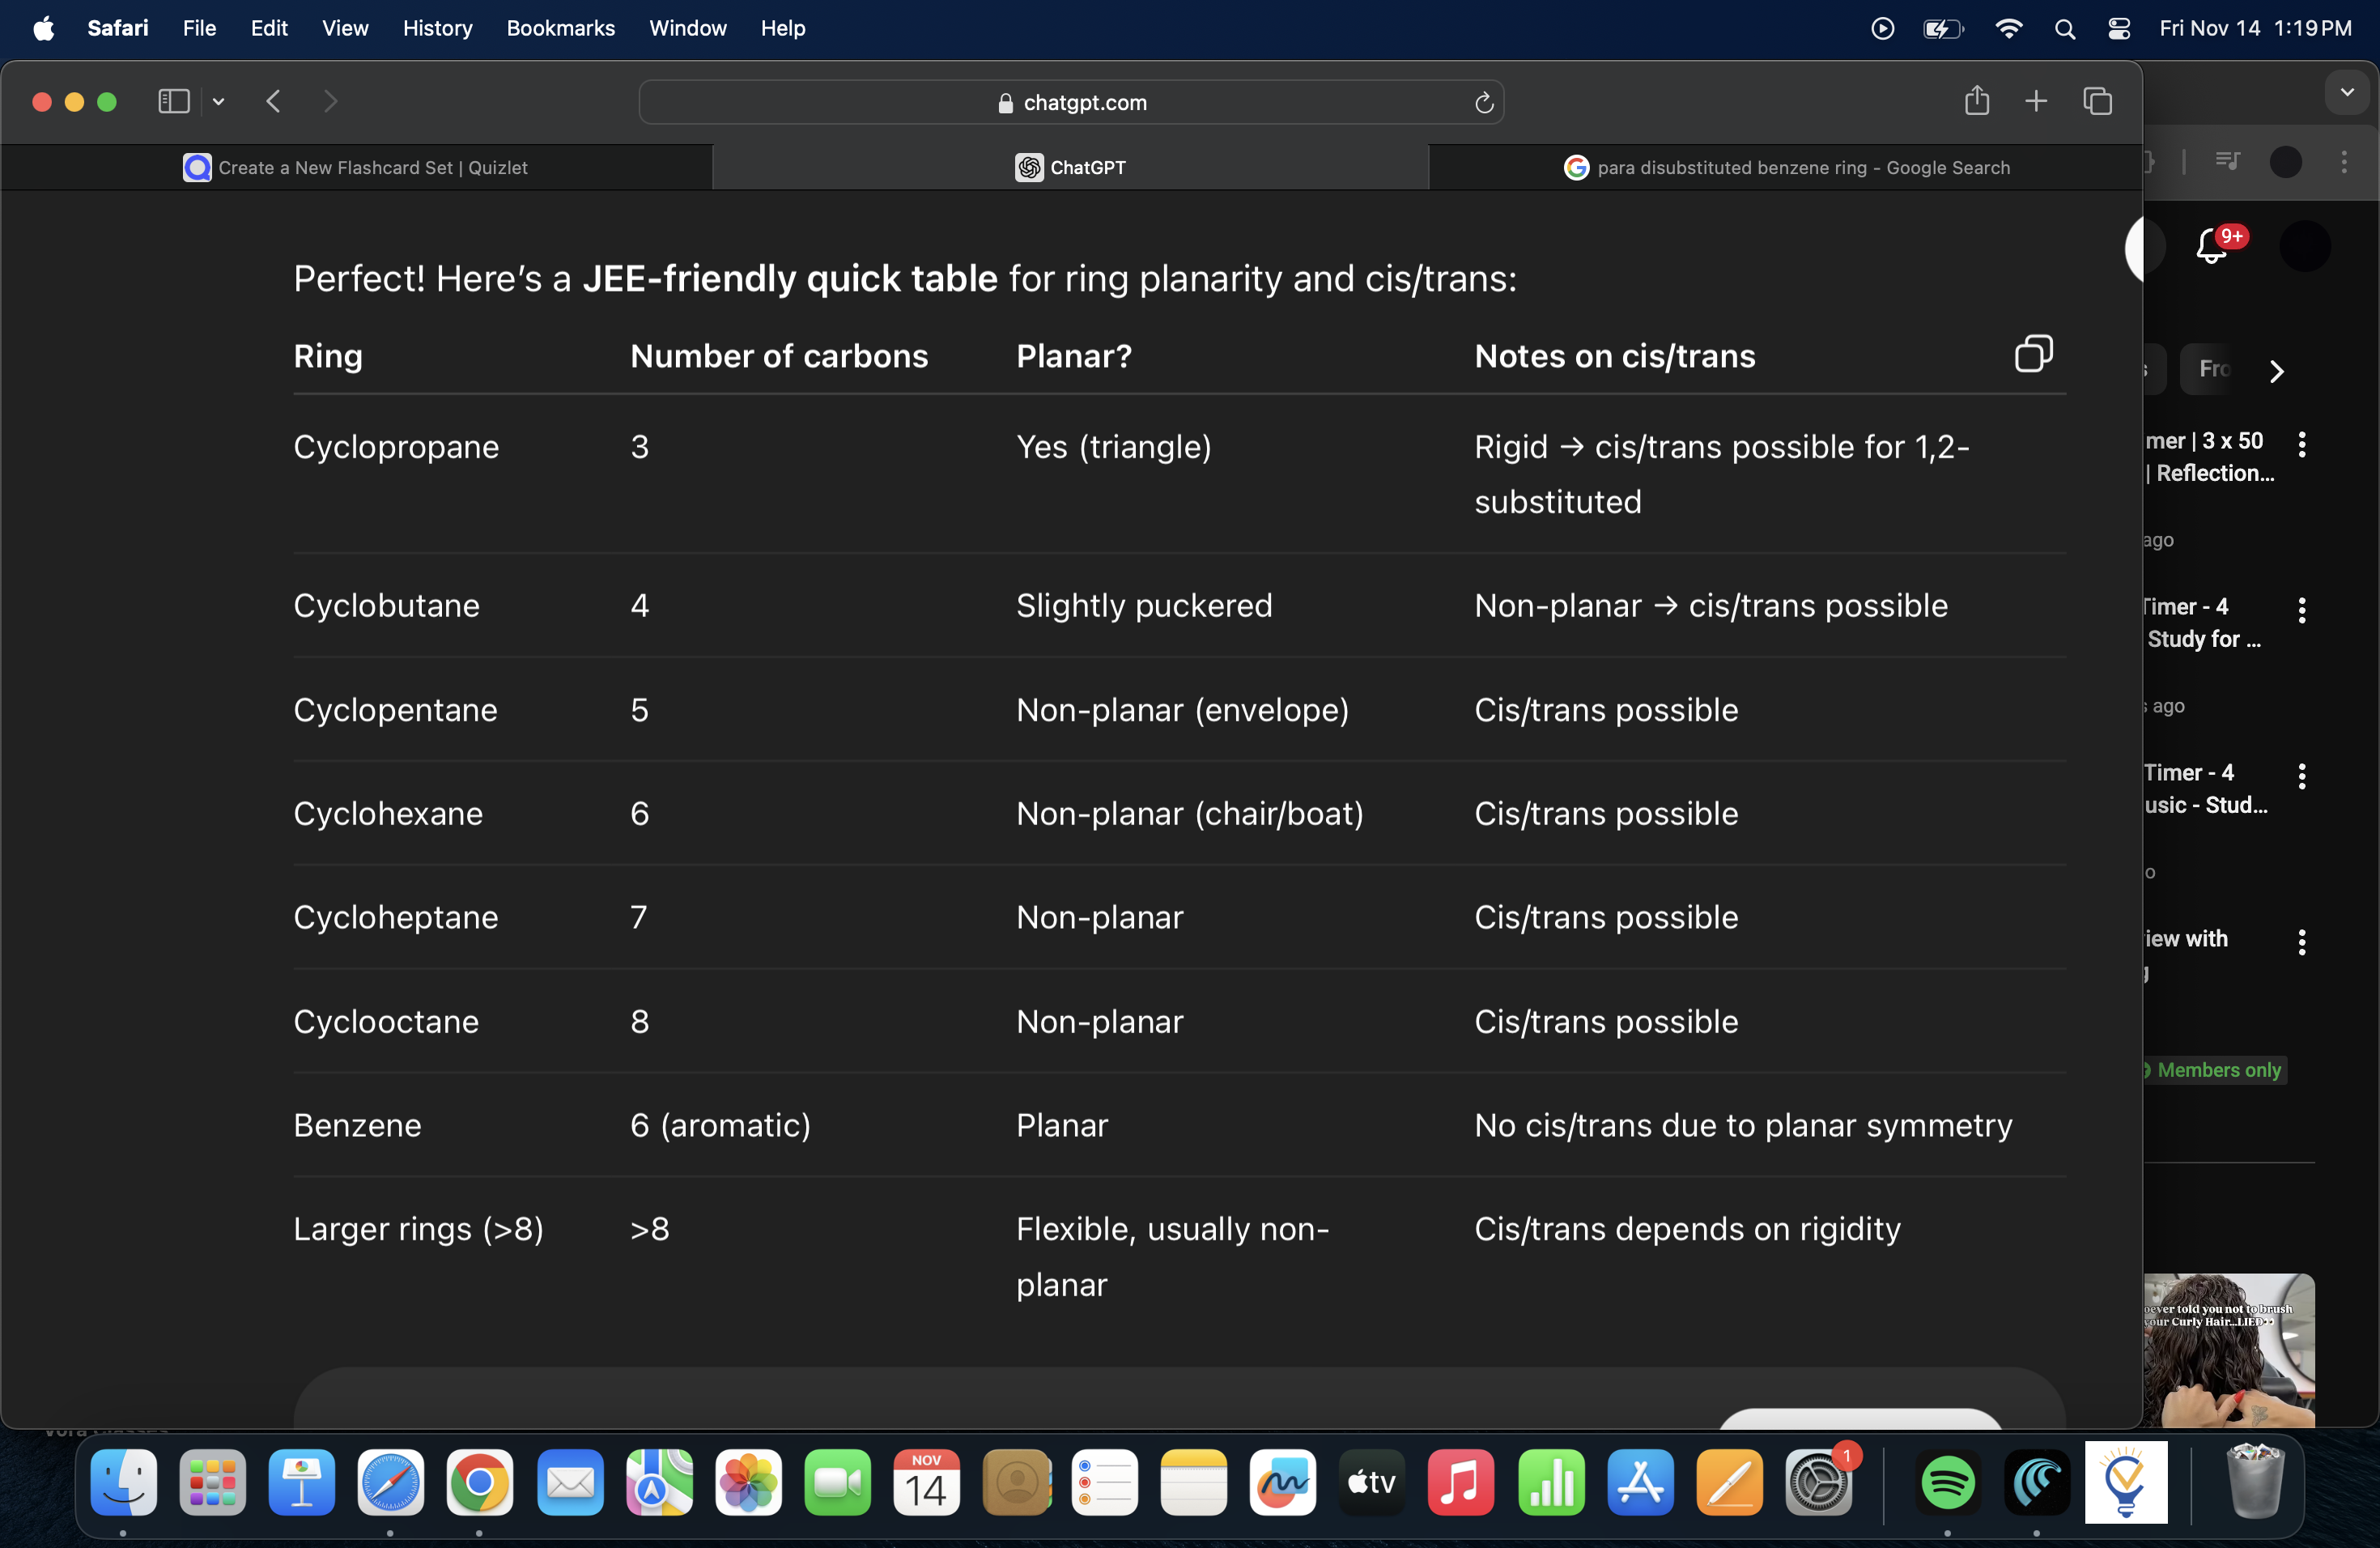2380x1548 pixels.
Task: Go back with the back arrow
Action: (273, 101)
